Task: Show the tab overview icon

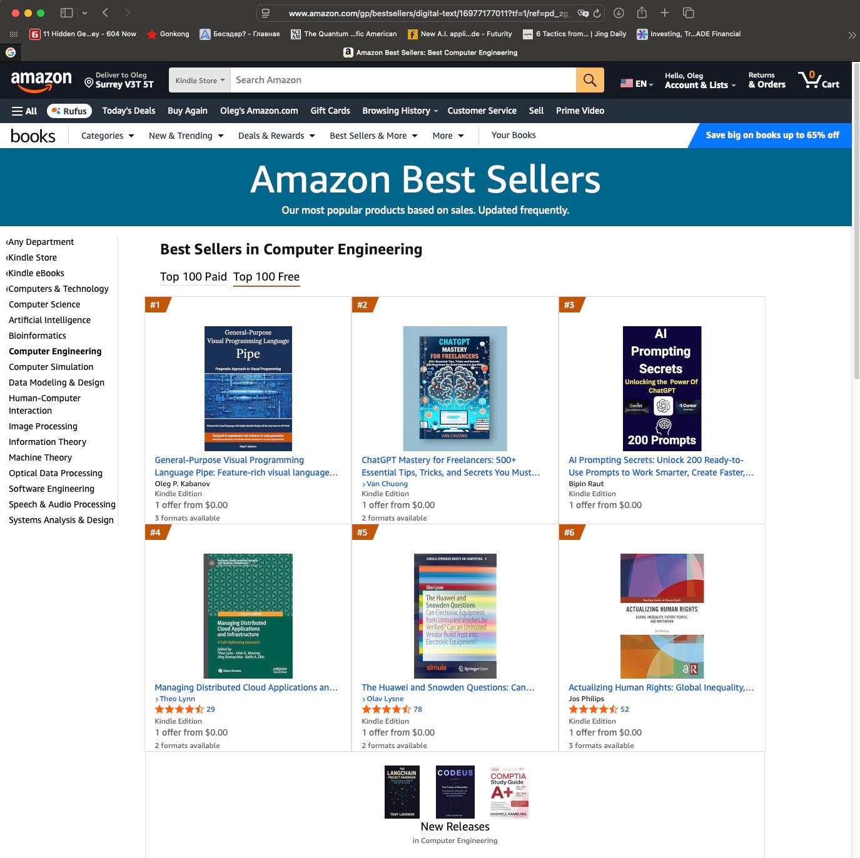Action: coord(689,12)
